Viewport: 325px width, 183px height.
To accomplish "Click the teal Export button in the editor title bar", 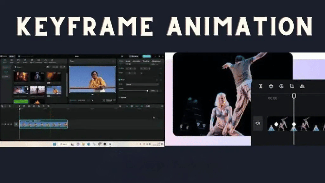I will (147, 56).
